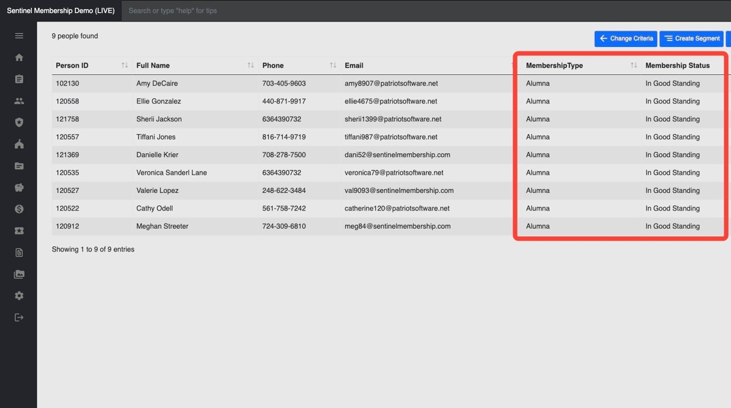Click phone number 561-758-7242

[284, 208]
